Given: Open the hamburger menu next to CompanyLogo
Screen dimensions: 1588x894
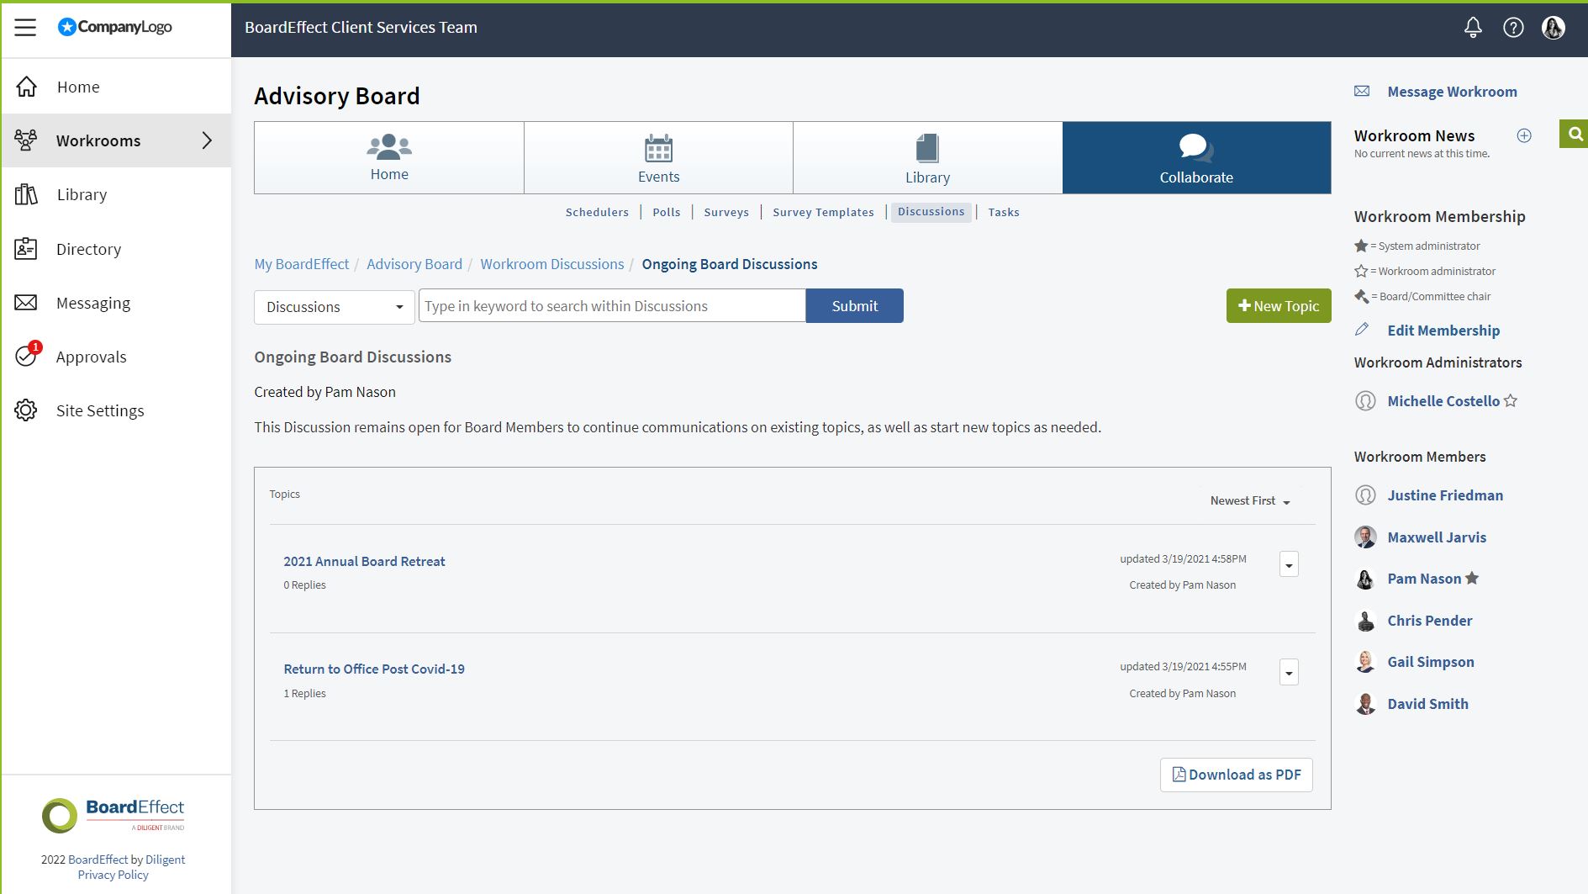Looking at the screenshot, I should tap(25, 27).
